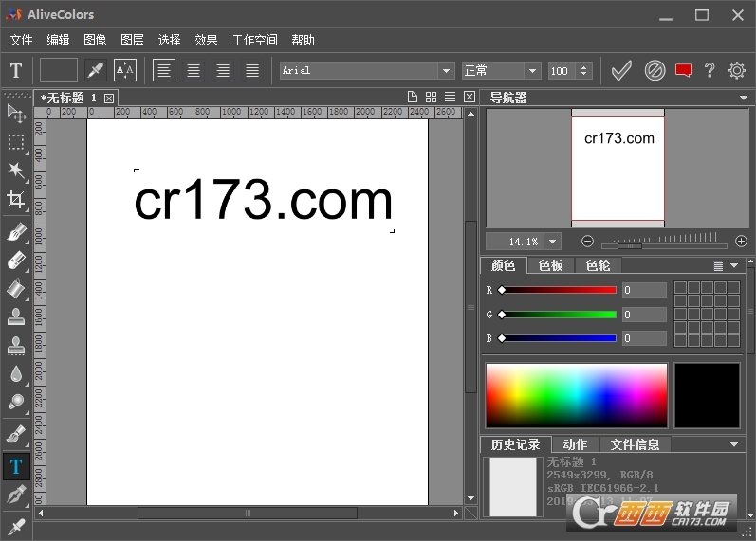Viewport: 756px width, 541px height.
Task: Select the Eraser tool
Action: pyautogui.click(x=16, y=261)
